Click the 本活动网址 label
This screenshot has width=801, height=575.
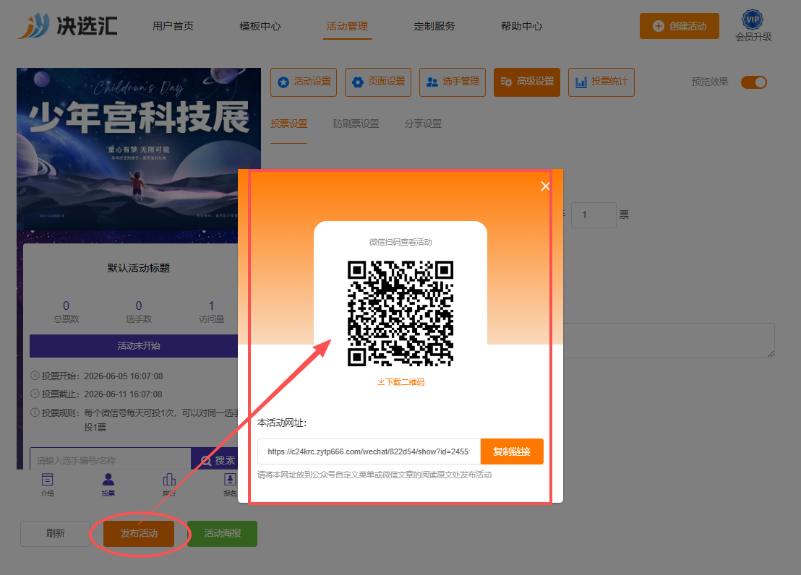tap(282, 423)
